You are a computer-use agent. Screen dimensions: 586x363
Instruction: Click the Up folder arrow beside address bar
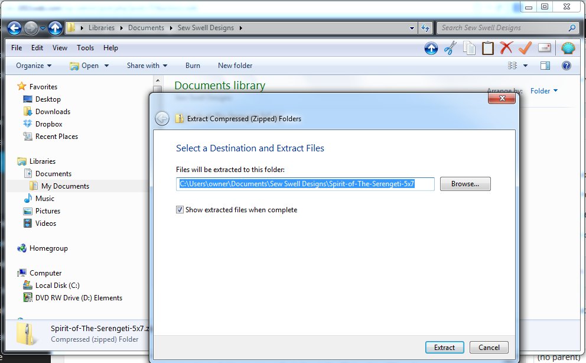point(55,28)
